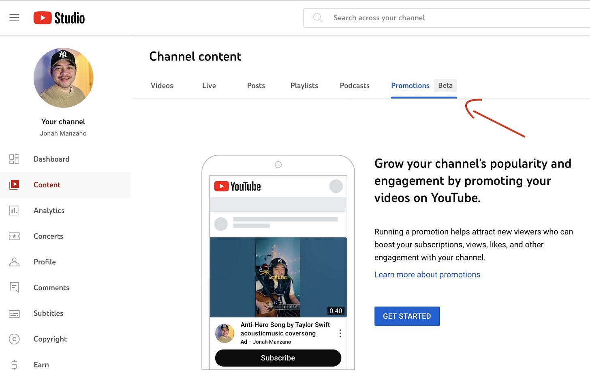Click the Anti-Hero video thumbnail preview
590x384 pixels.
(278, 277)
